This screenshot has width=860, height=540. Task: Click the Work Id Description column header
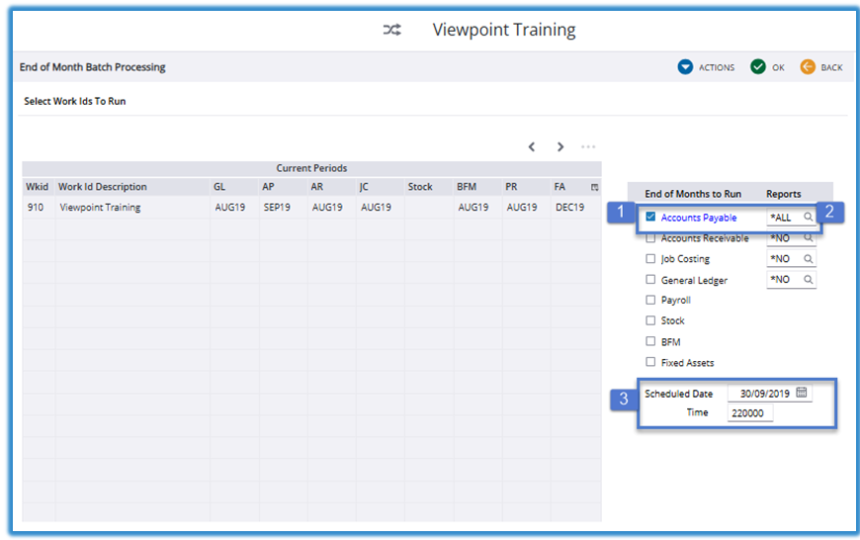(103, 187)
